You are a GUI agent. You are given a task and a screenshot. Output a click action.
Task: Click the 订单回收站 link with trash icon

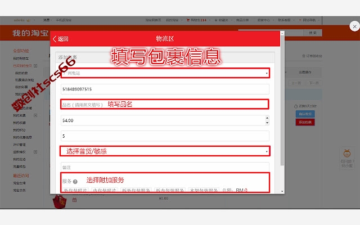coord(312,56)
